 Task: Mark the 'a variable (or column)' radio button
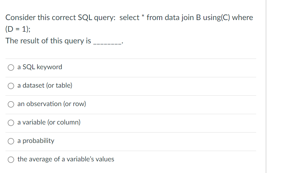[x=11, y=123]
